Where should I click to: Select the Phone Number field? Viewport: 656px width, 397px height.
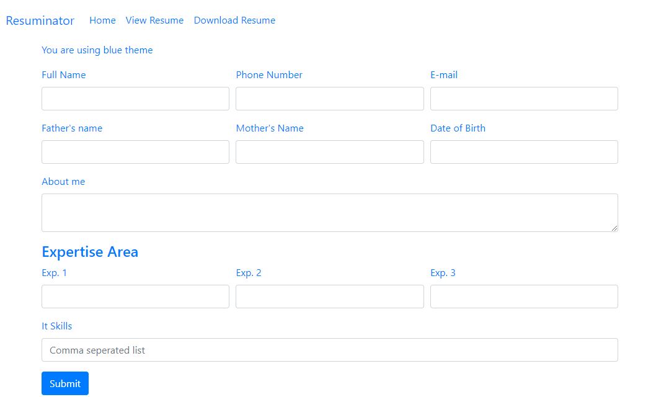click(x=329, y=98)
